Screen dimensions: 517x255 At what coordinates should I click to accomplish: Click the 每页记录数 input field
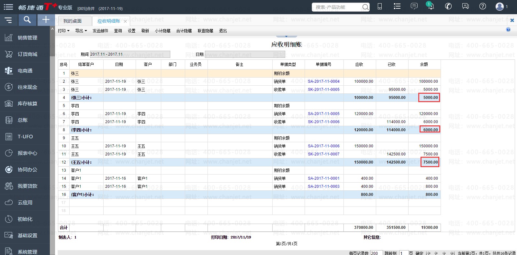376,253
